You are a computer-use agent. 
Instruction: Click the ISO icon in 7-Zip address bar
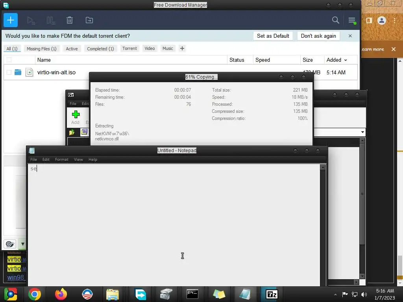click(84, 132)
